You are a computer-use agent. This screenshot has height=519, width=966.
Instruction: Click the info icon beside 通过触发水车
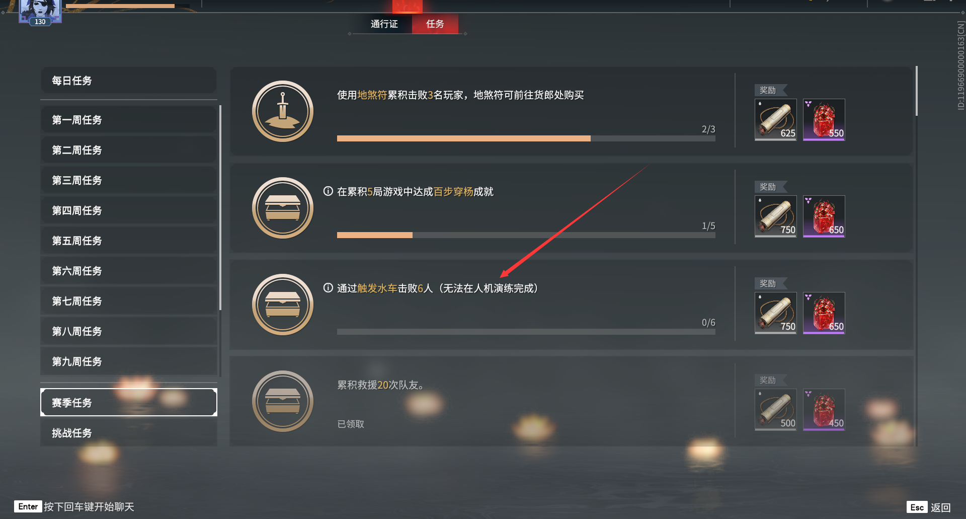[x=328, y=288]
